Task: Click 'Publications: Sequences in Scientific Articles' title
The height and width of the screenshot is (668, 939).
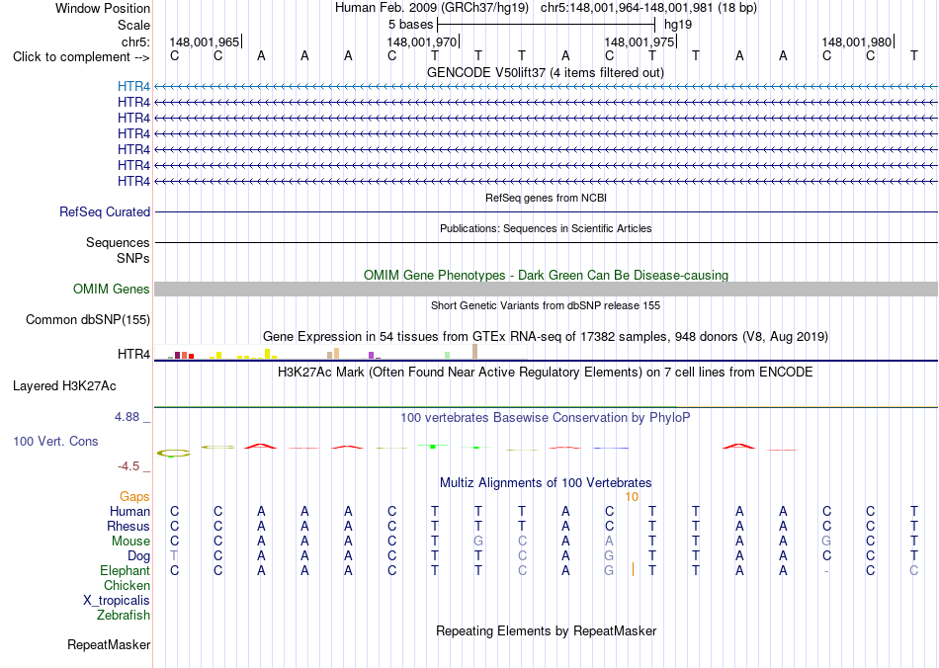Action: [546, 228]
